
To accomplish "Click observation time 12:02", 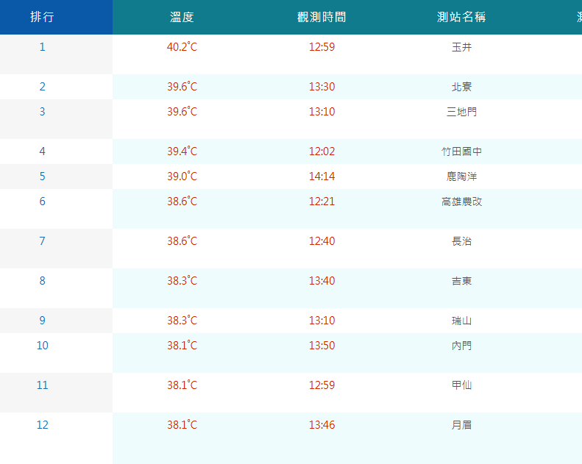I will coord(322,151).
